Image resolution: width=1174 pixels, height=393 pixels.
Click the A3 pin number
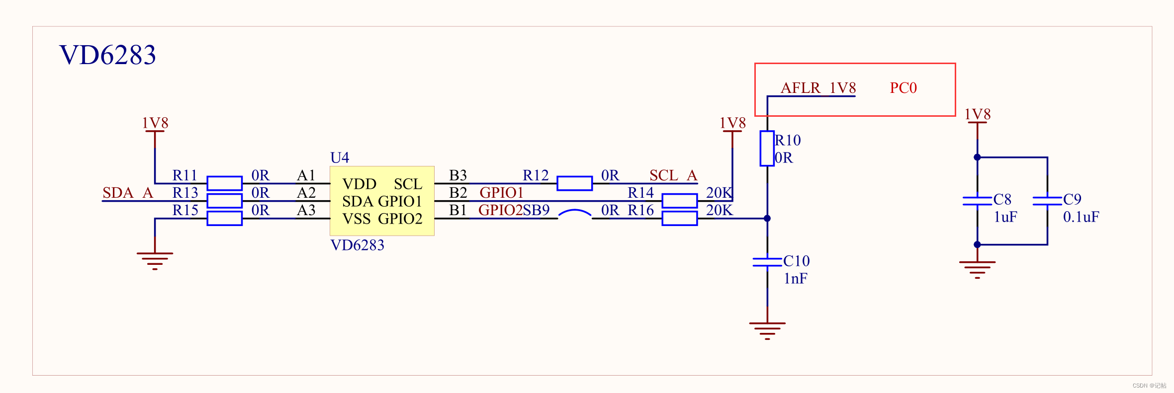click(306, 210)
